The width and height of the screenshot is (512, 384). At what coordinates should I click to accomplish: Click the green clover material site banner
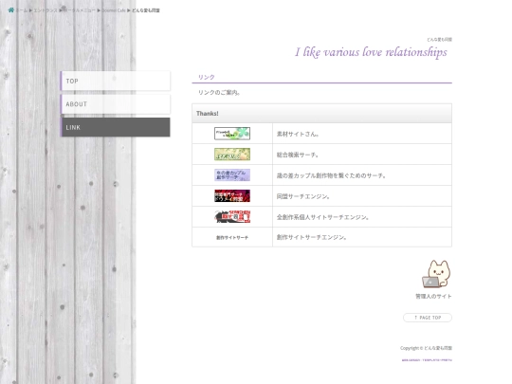pos(232,134)
